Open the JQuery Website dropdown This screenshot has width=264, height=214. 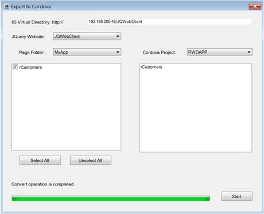pyautogui.click(x=87, y=36)
